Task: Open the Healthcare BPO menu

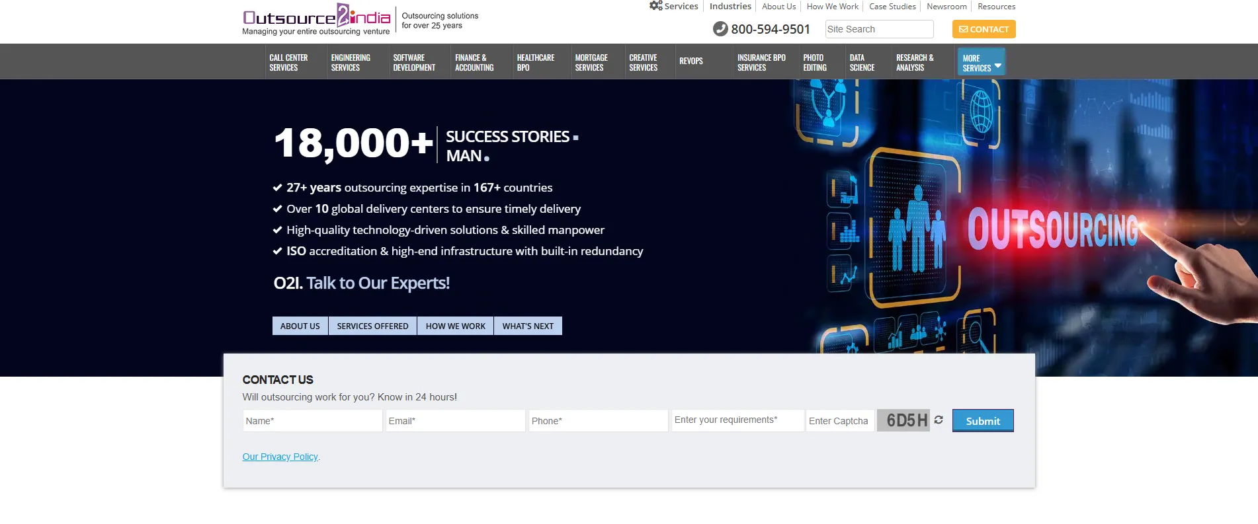Action: coord(535,62)
